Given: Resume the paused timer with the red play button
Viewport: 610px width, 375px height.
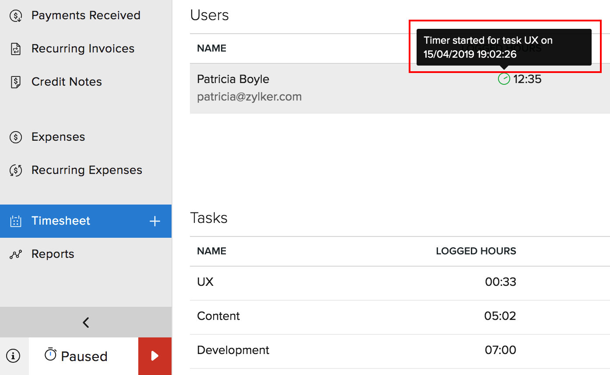Looking at the screenshot, I should click(154, 356).
